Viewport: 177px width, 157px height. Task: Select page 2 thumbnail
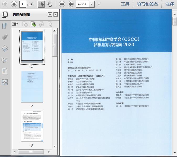(x=32, y=87)
